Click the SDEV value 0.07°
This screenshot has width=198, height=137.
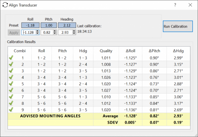coord(154,123)
